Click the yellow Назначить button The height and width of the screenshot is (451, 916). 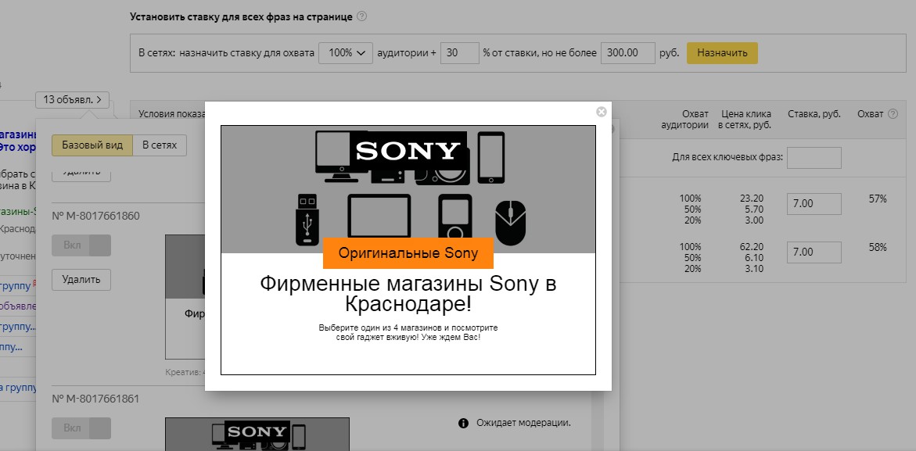tap(722, 53)
